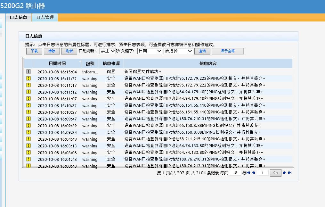Screen dimensions: 325x207
Task: Select timestamp 2020-10-08 16:15:04
Action: 57,72
